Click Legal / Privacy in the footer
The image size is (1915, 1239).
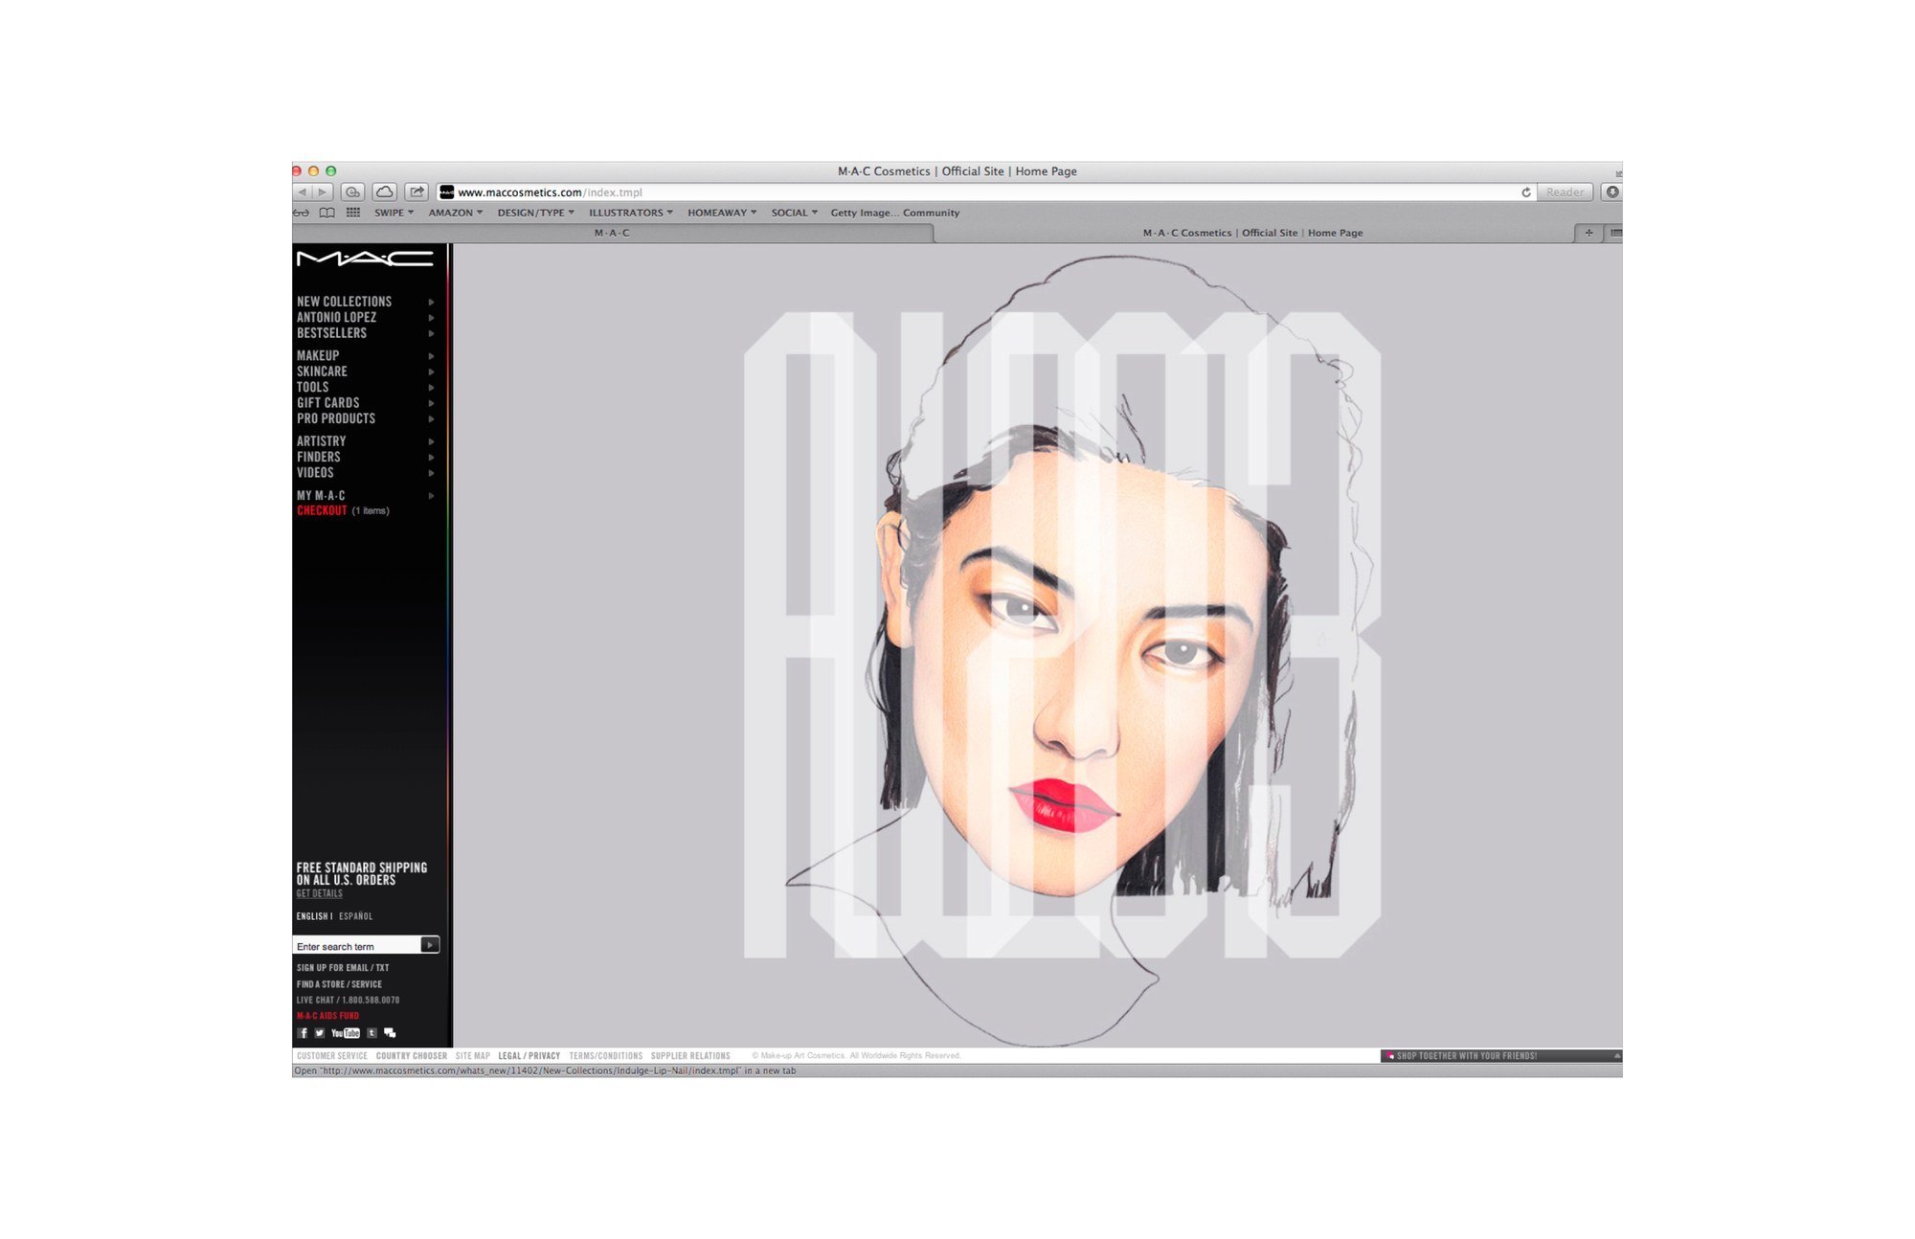529,1056
